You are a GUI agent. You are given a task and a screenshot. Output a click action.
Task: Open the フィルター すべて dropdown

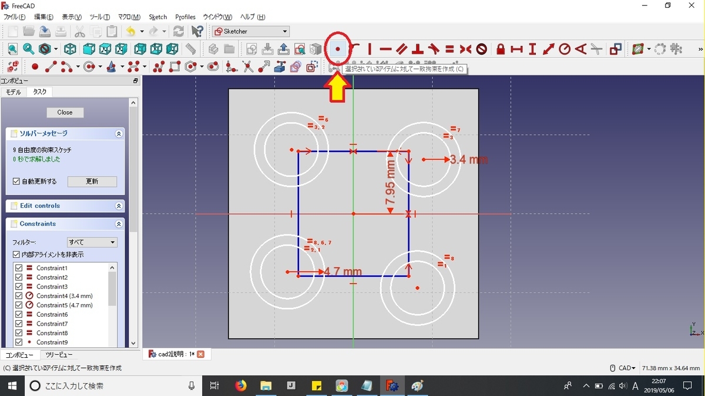click(92, 242)
